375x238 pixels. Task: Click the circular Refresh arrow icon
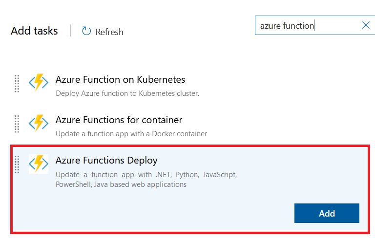tap(86, 31)
